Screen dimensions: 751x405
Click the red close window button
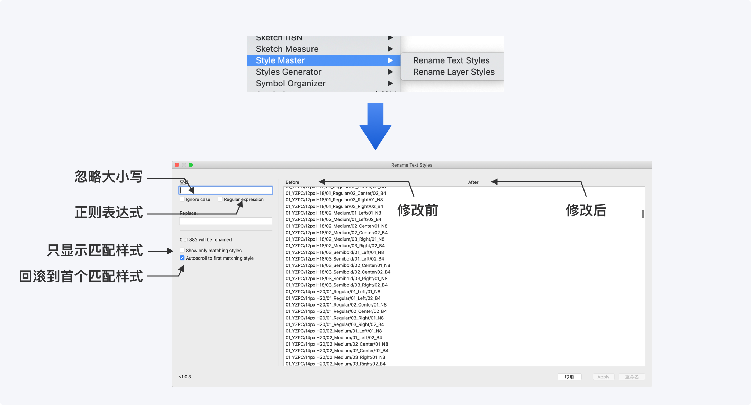177,165
